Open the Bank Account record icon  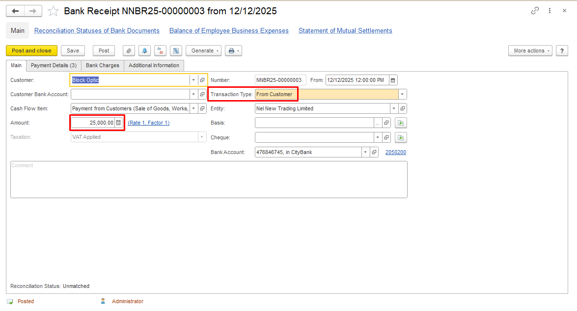pyautogui.click(x=374, y=152)
